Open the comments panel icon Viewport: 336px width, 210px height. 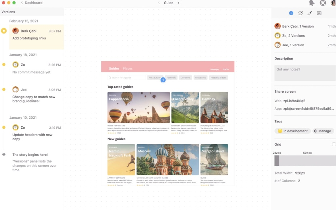(x=319, y=13)
